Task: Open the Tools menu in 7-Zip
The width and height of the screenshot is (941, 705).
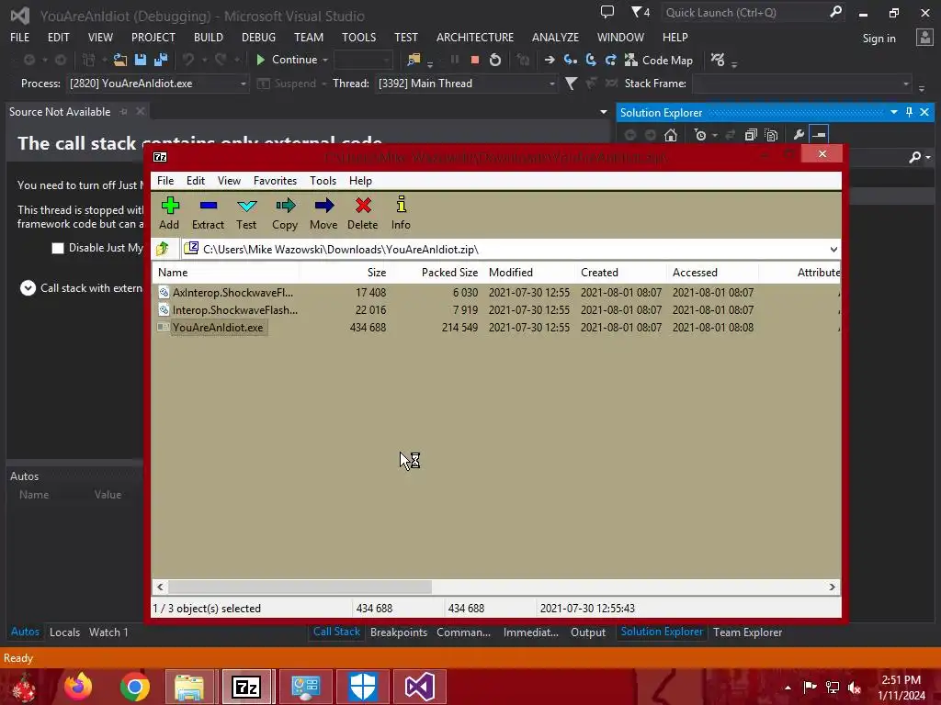Action: point(323,181)
